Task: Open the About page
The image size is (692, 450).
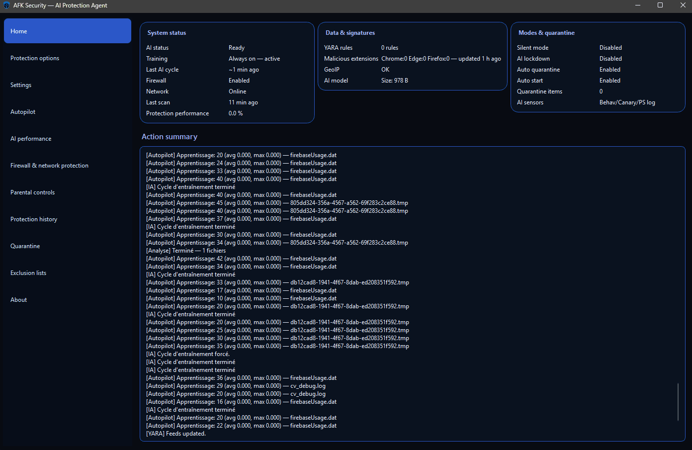Action: (18, 299)
